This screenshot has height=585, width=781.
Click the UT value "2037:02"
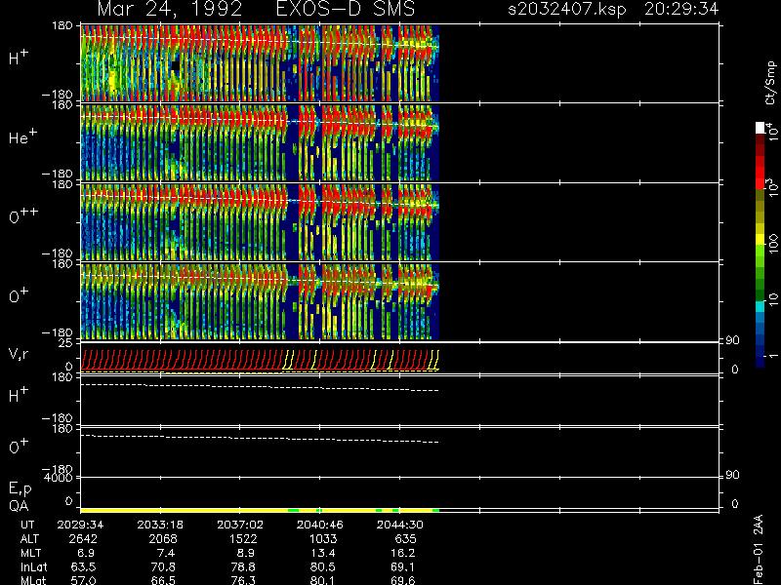pyautogui.click(x=240, y=525)
